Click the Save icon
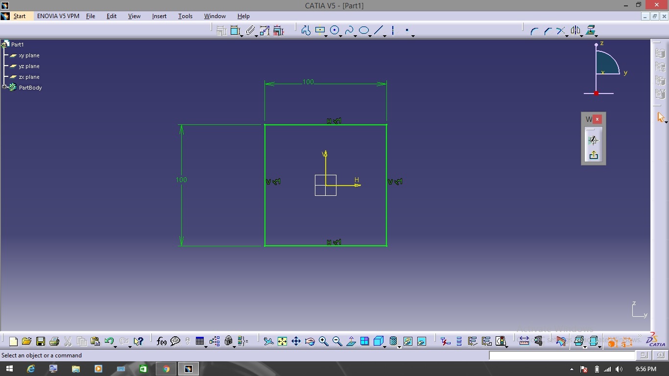669x376 pixels. click(41, 341)
